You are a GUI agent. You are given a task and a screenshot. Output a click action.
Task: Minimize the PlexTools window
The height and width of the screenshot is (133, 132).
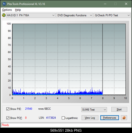tap(105, 4)
